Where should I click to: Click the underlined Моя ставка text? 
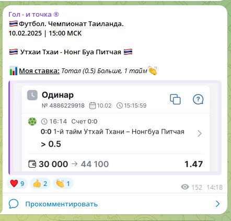tap(39, 71)
